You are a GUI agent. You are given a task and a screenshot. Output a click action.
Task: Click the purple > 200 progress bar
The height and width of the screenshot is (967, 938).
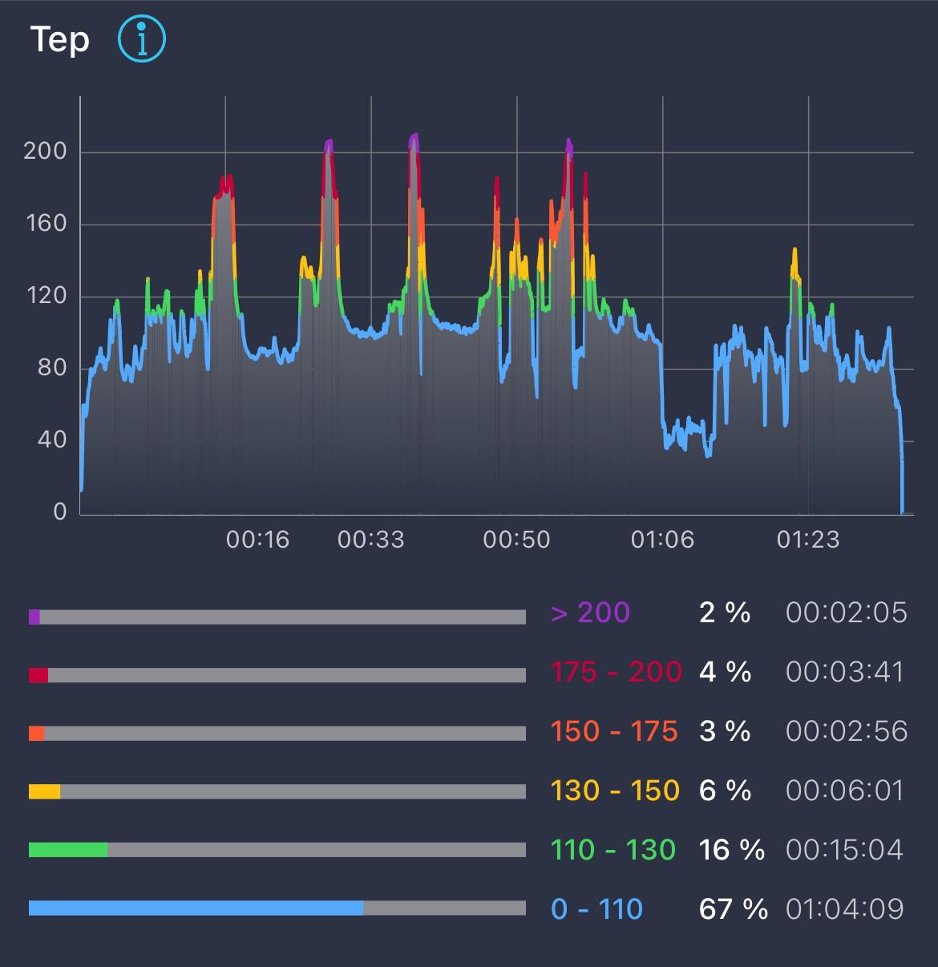[34, 617]
